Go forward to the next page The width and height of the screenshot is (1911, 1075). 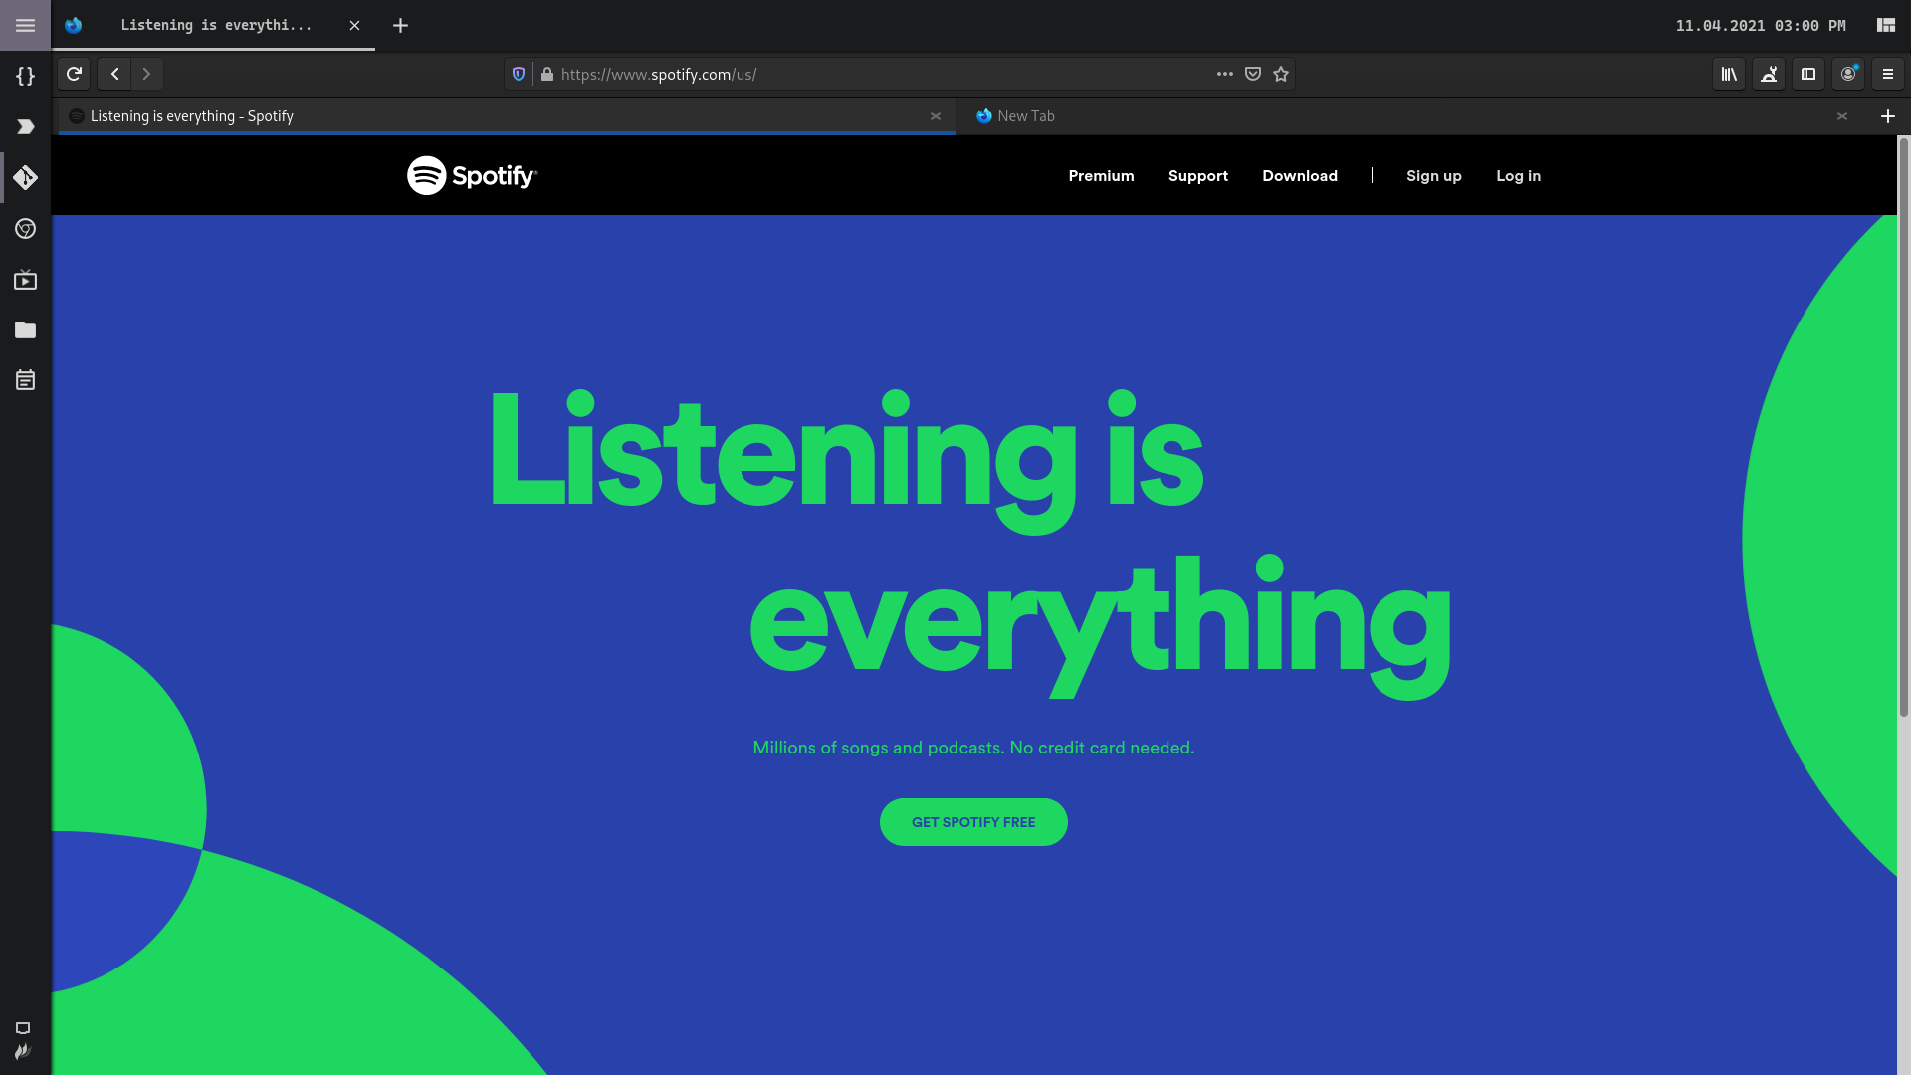(x=146, y=74)
